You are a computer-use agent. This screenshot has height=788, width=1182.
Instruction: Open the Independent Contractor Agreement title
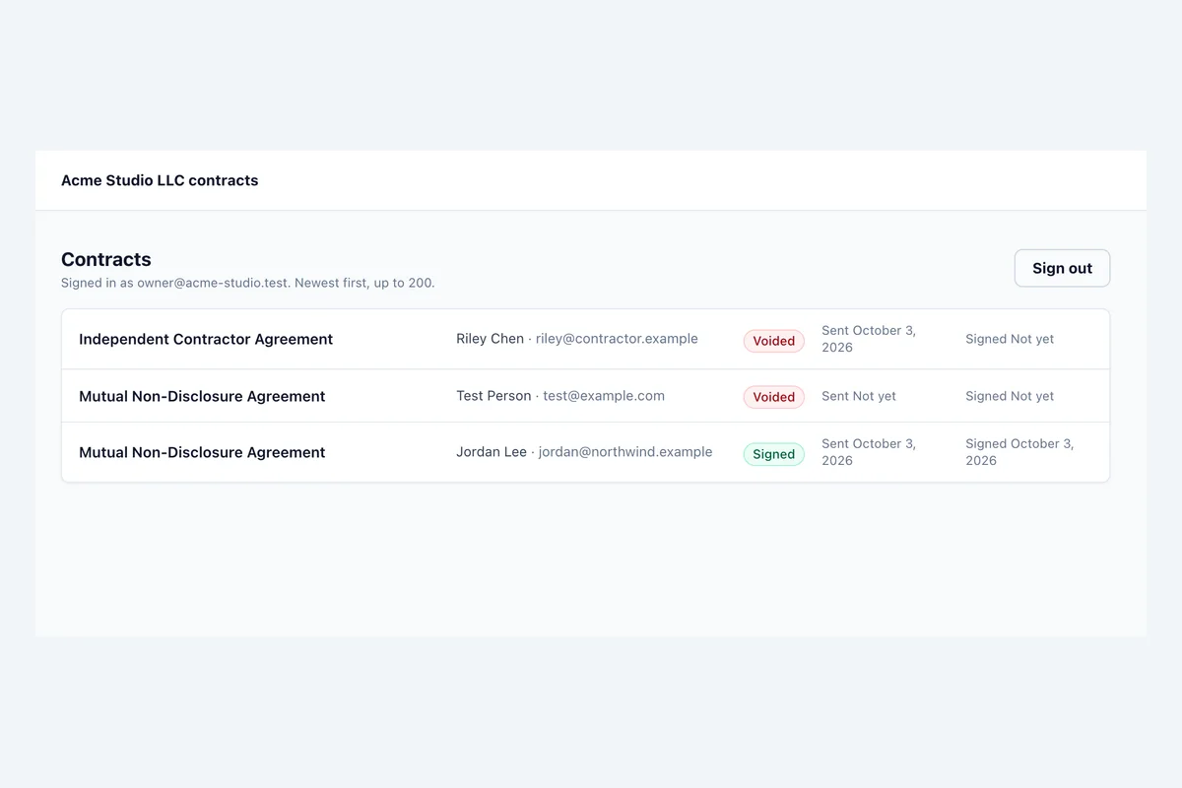pos(206,339)
